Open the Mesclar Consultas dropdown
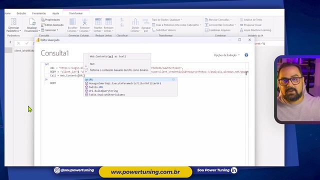Image resolution: width=320 pixels, height=180 pixels. tap(218, 20)
